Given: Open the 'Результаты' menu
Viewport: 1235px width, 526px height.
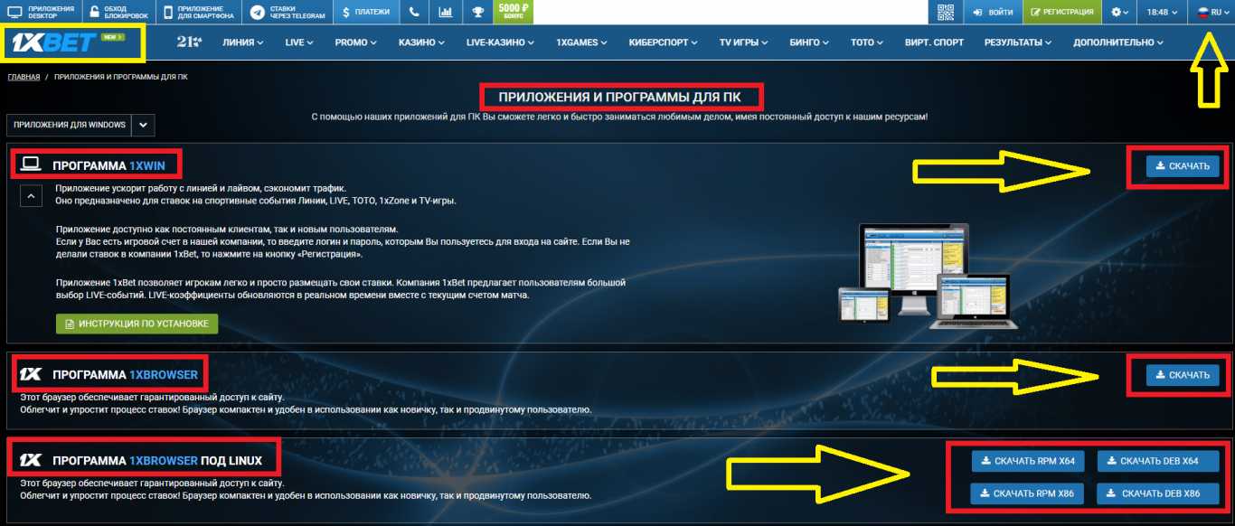Looking at the screenshot, I should pyautogui.click(x=1018, y=42).
